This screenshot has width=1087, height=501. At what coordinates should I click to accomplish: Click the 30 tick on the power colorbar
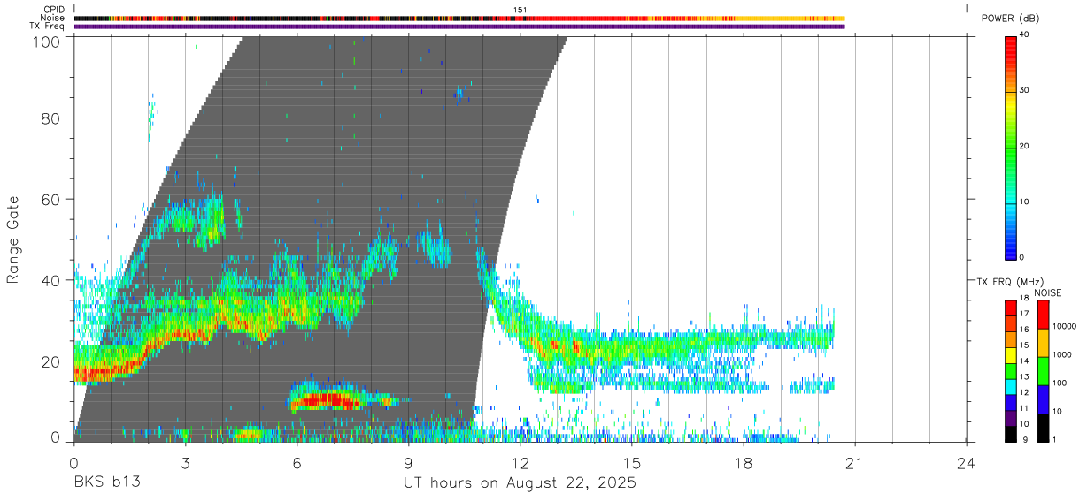pyautogui.click(x=1024, y=91)
